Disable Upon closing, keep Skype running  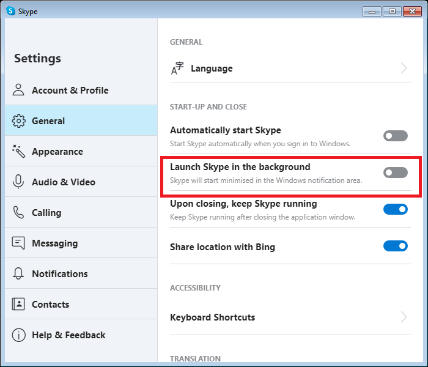395,209
